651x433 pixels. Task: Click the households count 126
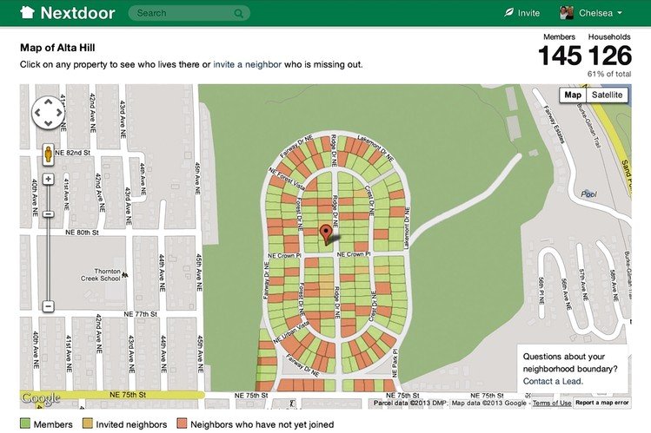tap(610, 56)
